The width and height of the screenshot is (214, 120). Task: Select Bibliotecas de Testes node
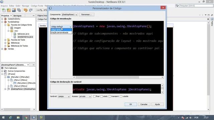(19, 46)
